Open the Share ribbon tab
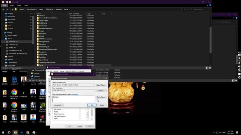 [x=19, y=5]
